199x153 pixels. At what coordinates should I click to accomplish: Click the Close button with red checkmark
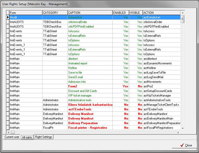tap(184, 145)
